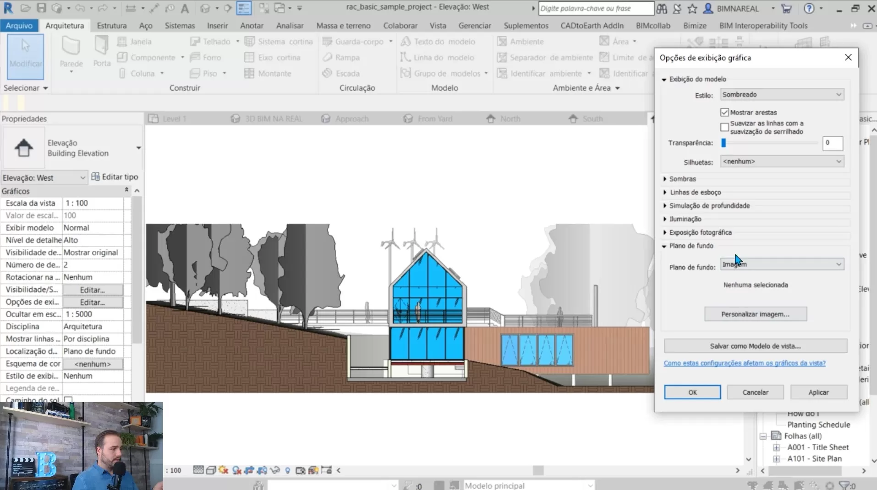Expand the Simulação de profundidade section

[x=665, y=205]
